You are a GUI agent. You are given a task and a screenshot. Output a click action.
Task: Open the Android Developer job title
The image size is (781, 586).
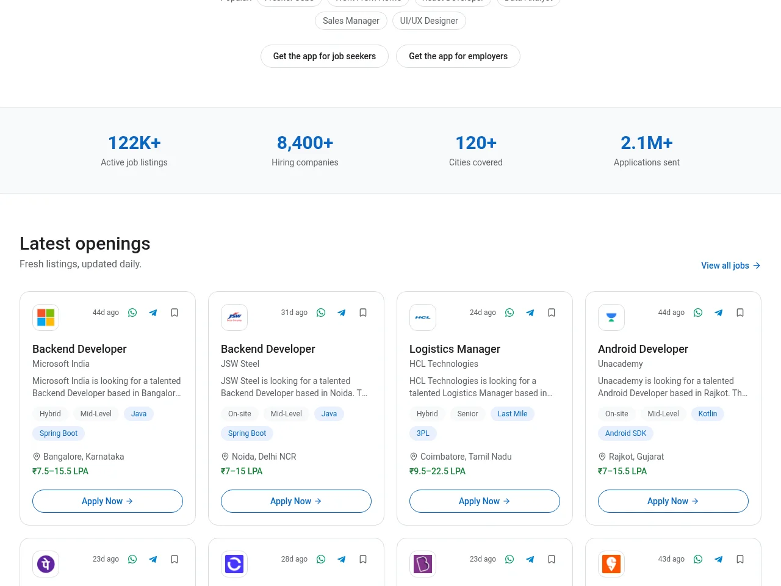(x=643, y=349)
